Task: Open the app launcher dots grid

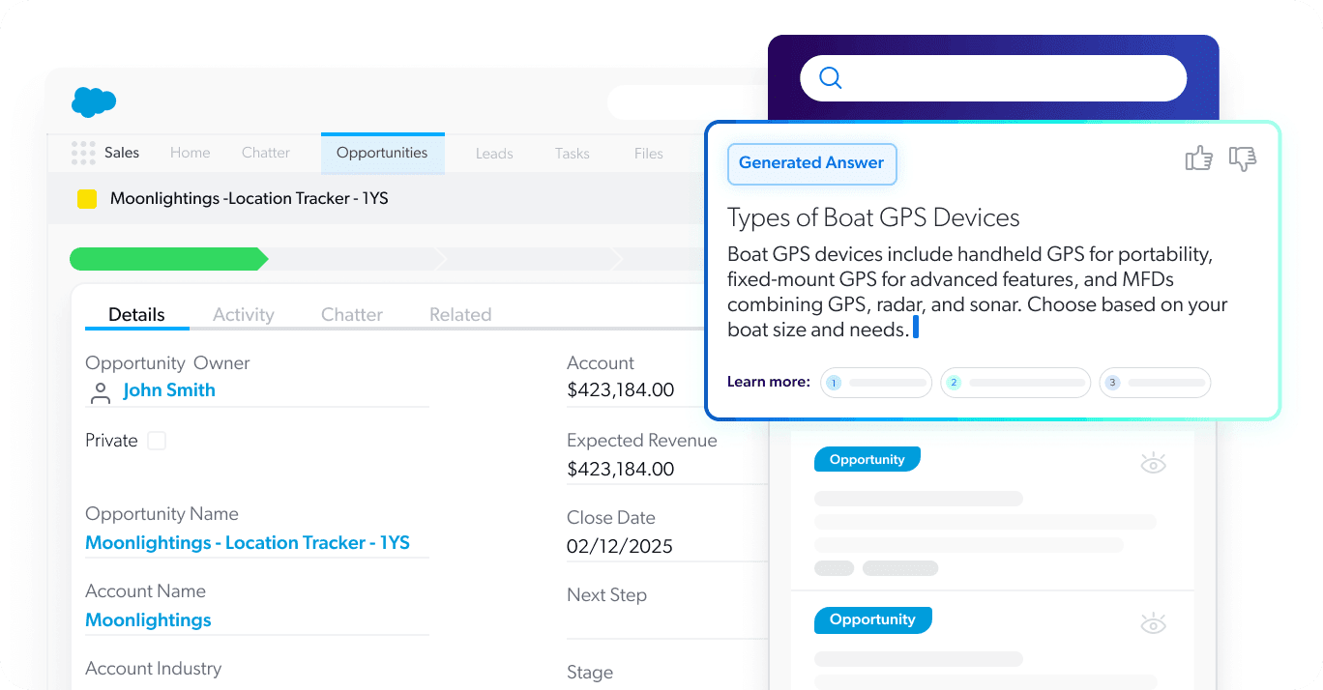Action: 83,153
